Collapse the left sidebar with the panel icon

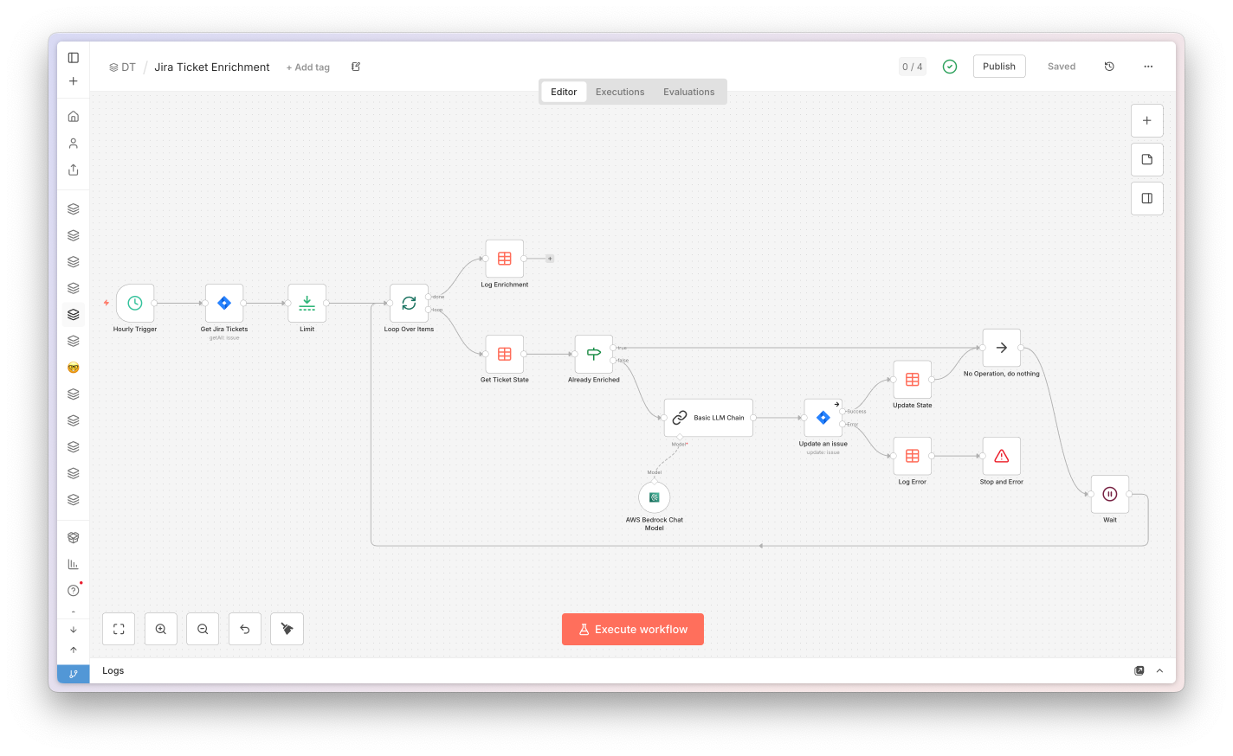pos(74,58)
